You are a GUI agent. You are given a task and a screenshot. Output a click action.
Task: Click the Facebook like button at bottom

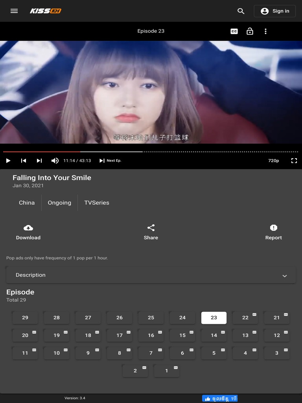coord(219,399)
